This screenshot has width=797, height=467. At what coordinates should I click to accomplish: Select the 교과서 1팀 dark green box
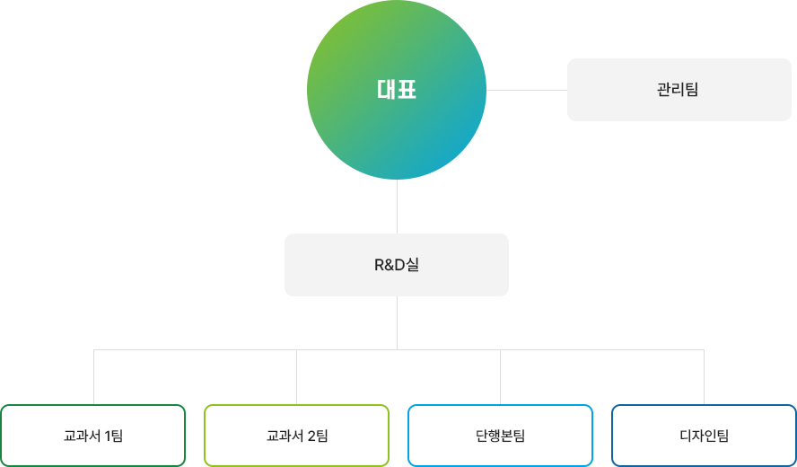(x=93, y=436)
